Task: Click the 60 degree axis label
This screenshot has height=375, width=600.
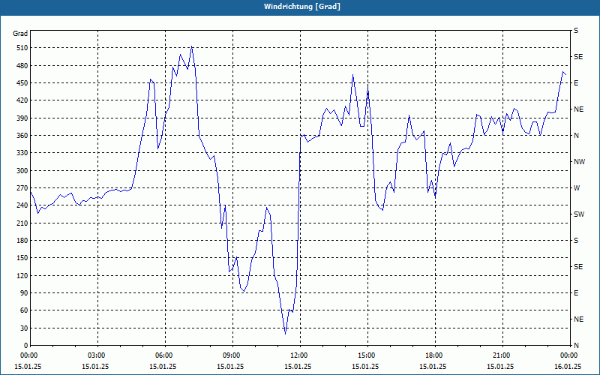Action: point(24,310)
